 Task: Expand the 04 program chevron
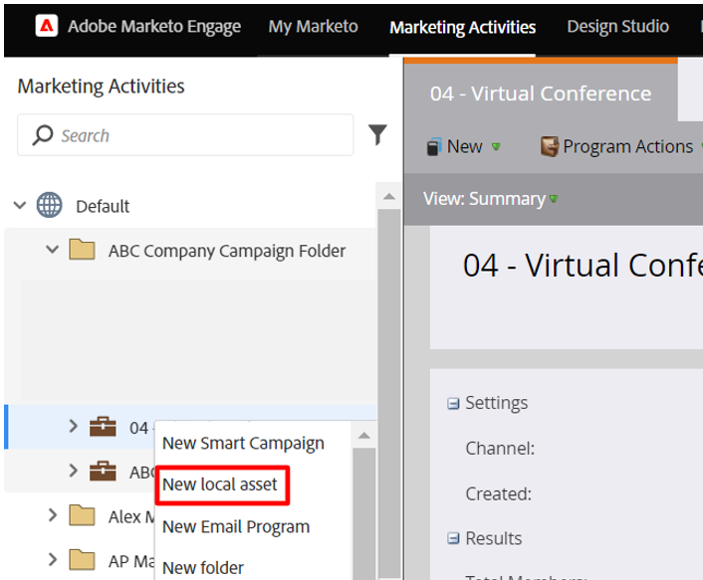pos(73,426)
